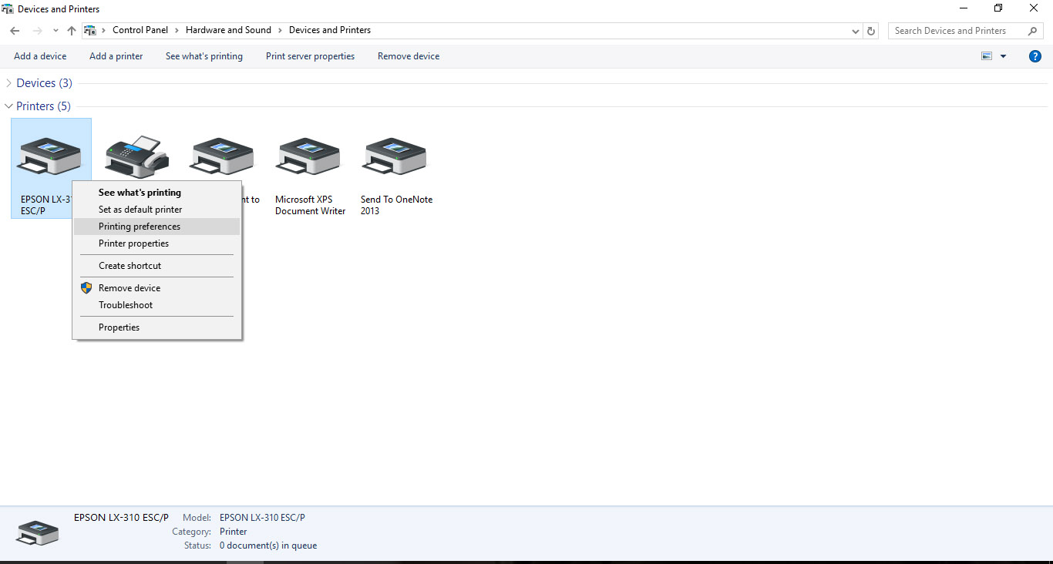
Task: Click the 0 document(s) in queue status
Action: (x=268, y=546)
